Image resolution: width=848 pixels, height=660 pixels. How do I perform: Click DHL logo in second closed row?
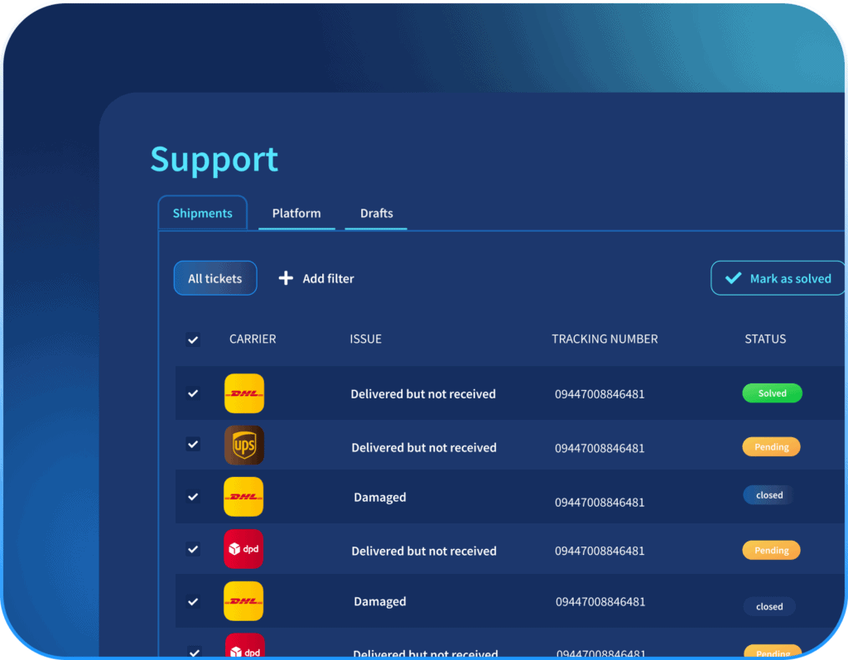pos(243,601)
